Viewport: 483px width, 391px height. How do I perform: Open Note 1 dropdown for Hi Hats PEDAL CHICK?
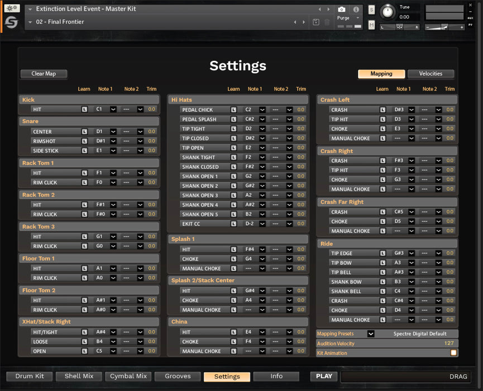tap(262, 110)
